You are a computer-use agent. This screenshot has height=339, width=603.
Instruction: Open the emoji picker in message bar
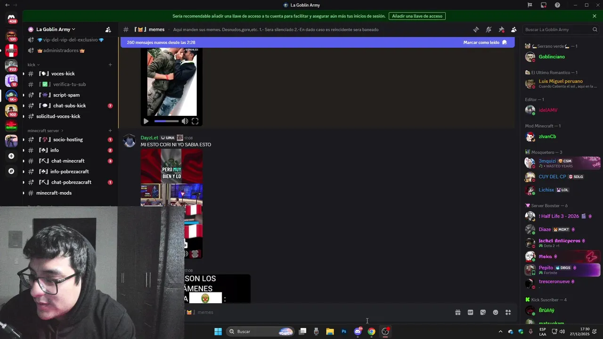(x=496, y=312)
